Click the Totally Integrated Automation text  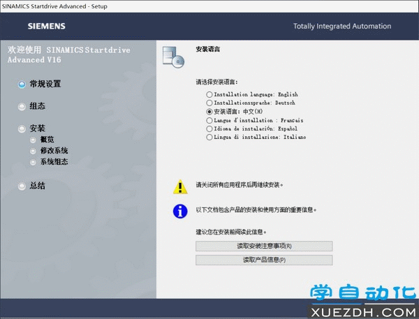pyautogui.click(x=342, y=27)
